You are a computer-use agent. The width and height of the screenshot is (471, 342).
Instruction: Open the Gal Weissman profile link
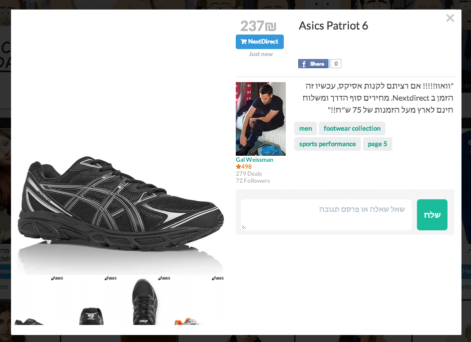[x=254, y=160]
